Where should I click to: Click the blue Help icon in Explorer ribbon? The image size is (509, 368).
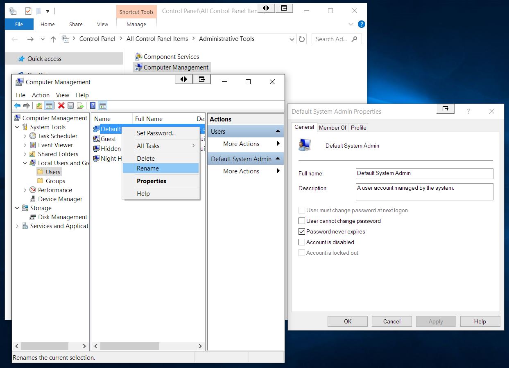pyautogui.click(x=361, y=25)
